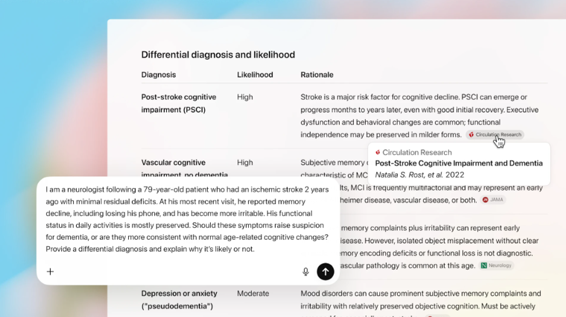Click into the neurologist prompt text field

tap(186, 219)
